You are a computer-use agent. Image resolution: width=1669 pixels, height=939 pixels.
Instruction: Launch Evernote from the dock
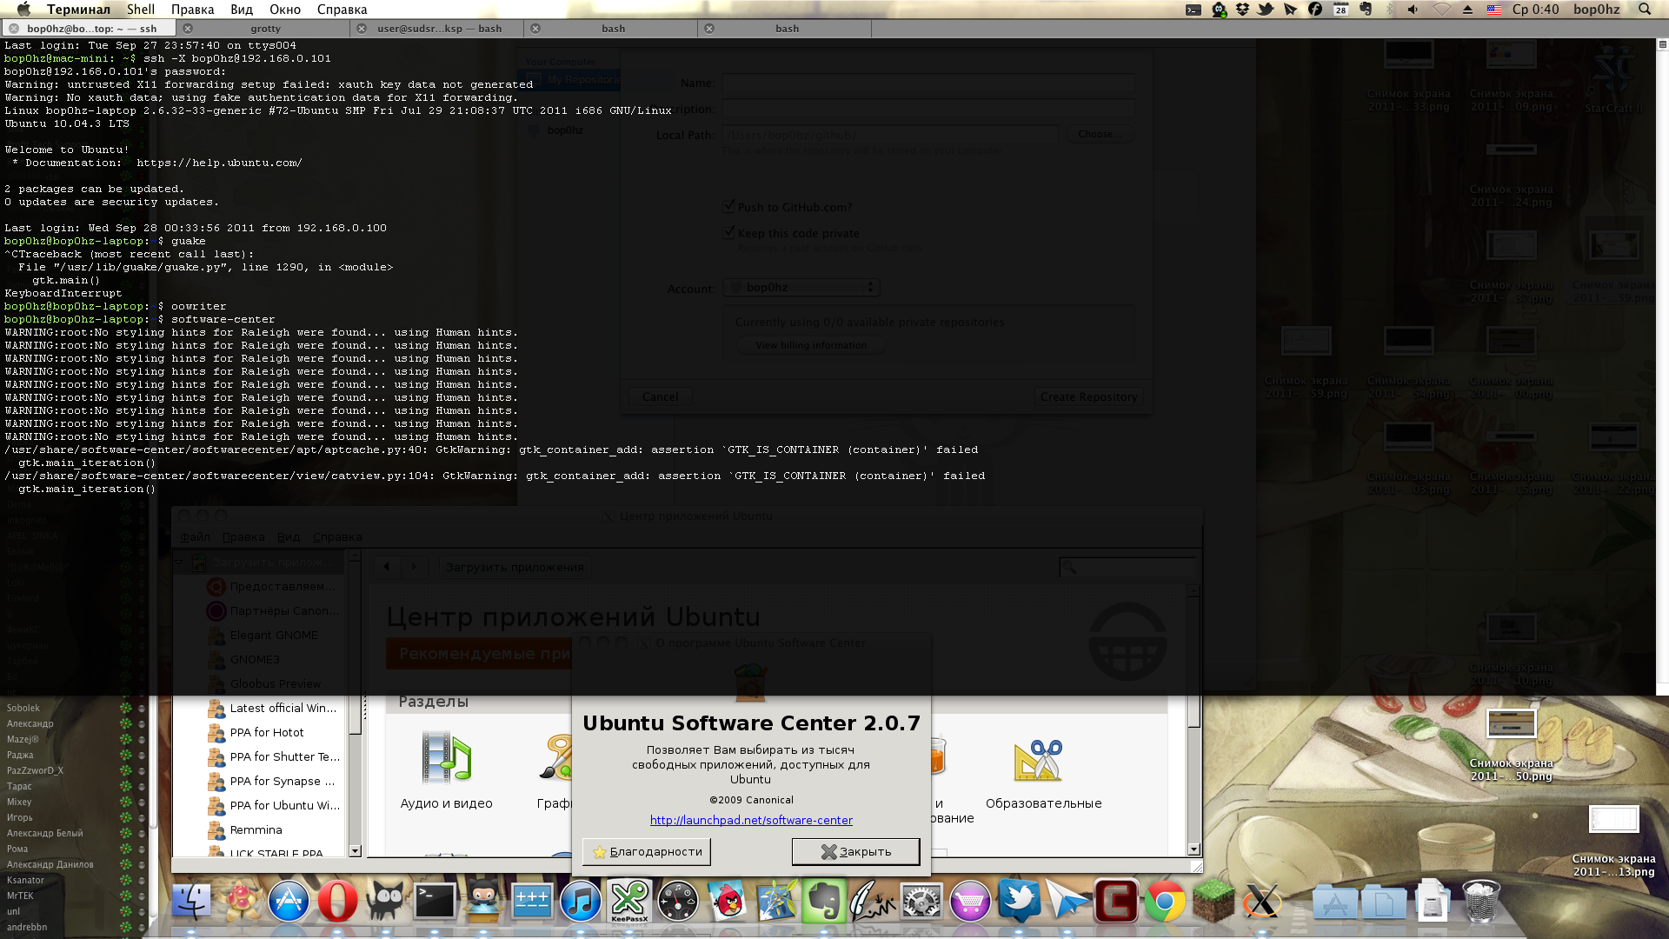coord(824,901)
